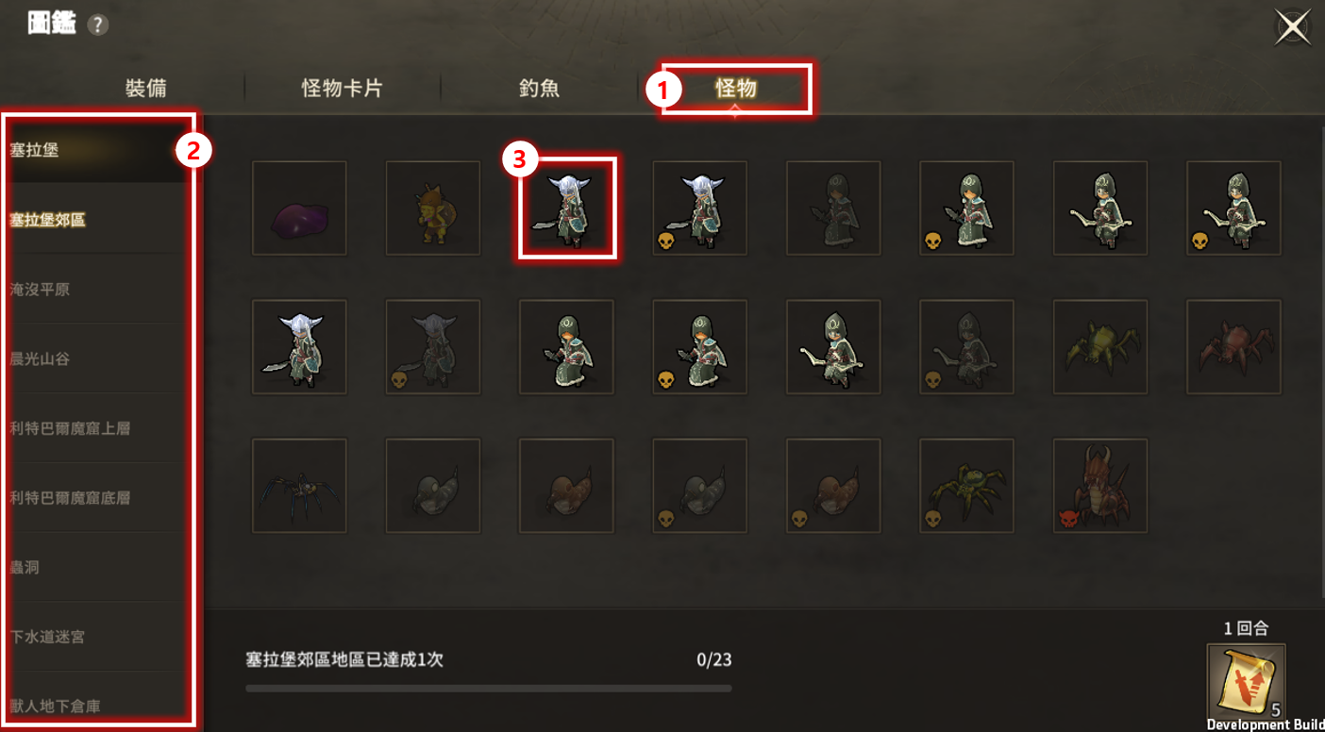This screenshot has width=1325, height=732.
Task: Select 利特巴爾魔窟上層 region
Action: pos(70,428)
